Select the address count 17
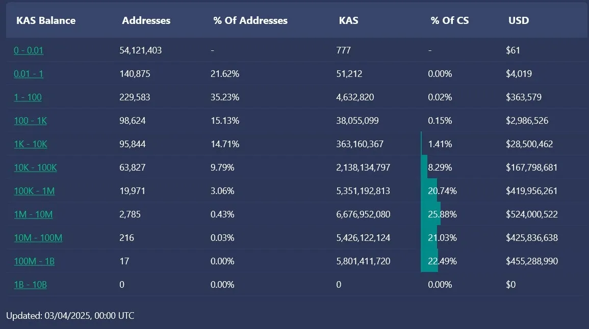Viewport: 589px width, 329px height. [124, 261]
